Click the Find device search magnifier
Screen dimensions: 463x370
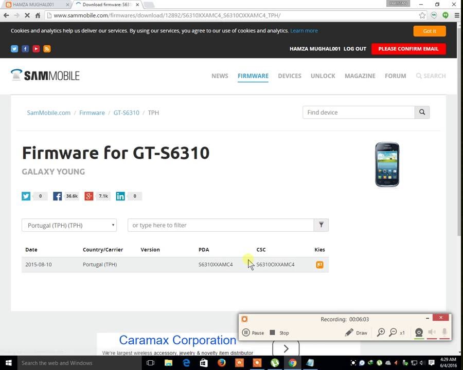[422, 112]
